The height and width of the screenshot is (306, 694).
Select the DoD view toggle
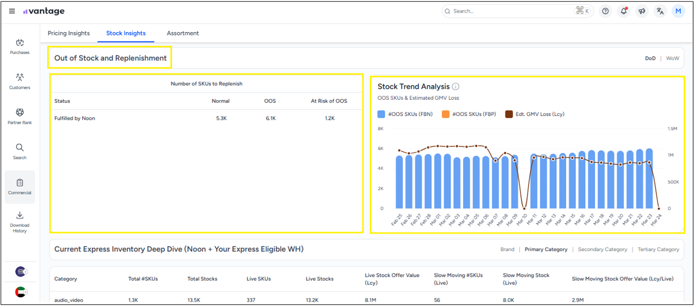tap(650, 58)
